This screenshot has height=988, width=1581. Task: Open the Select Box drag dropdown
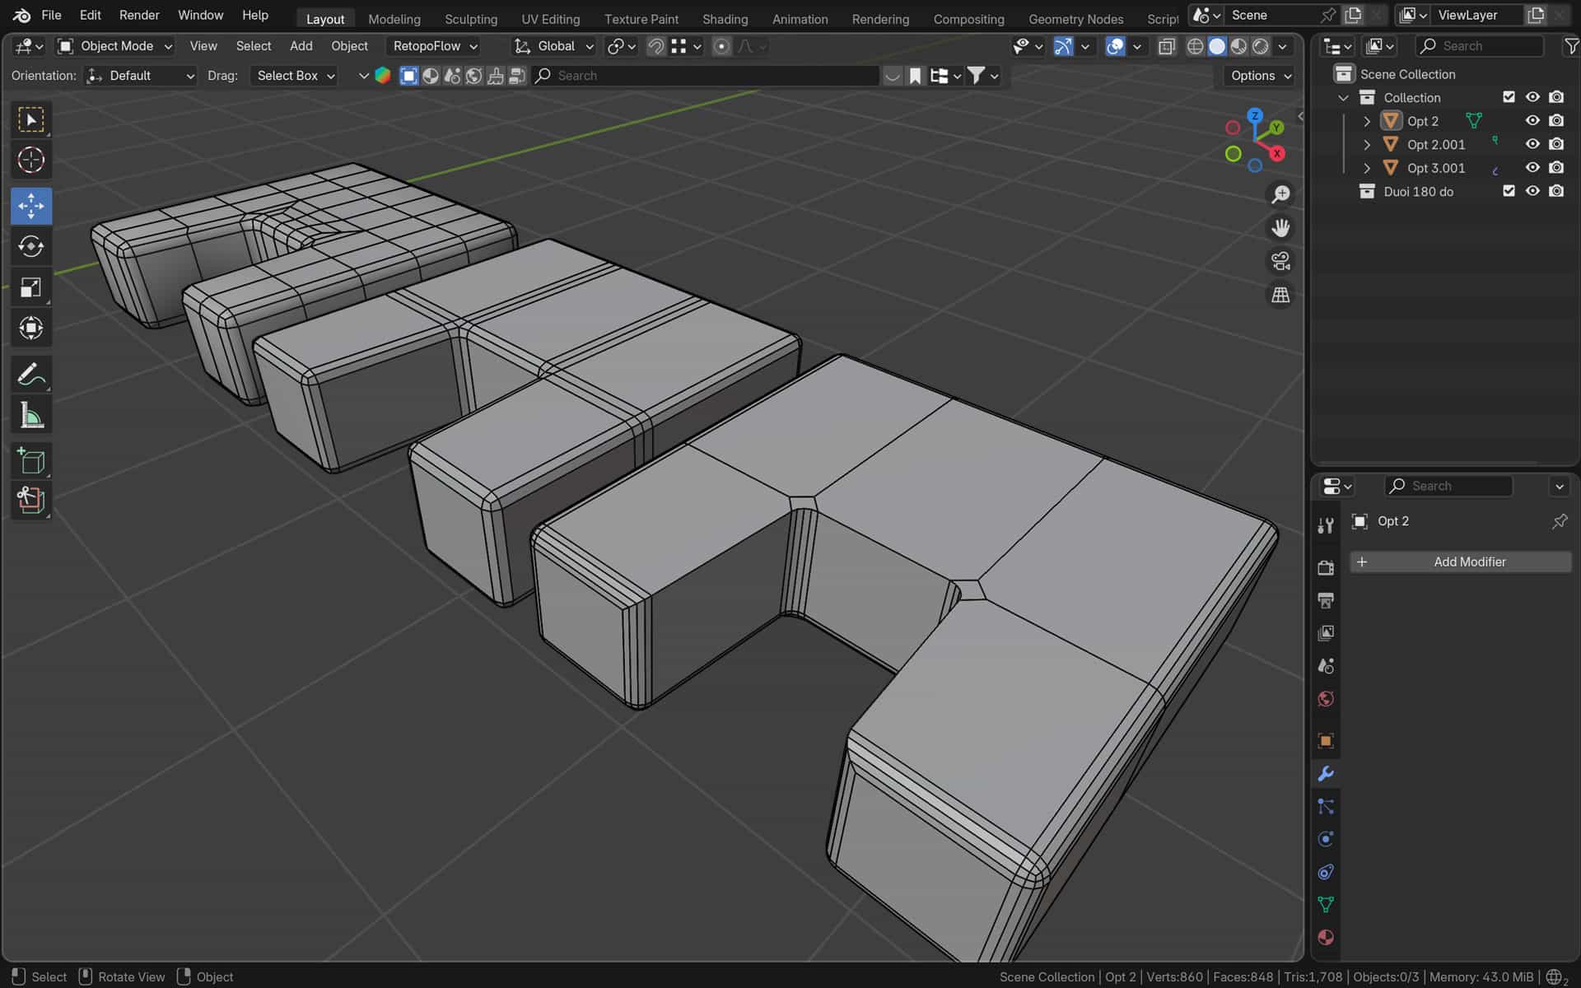[x=296, y=76]
